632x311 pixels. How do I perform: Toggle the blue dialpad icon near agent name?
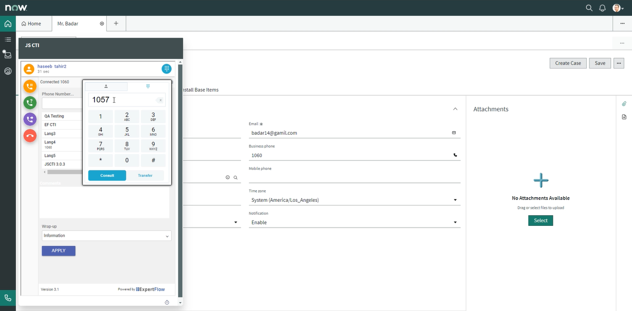(x=167, y=69)
